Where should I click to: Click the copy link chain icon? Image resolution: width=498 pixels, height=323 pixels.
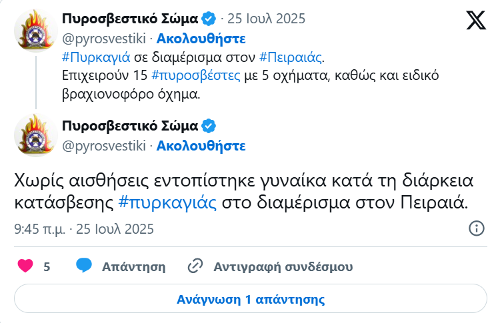click(x=195, y=266)
